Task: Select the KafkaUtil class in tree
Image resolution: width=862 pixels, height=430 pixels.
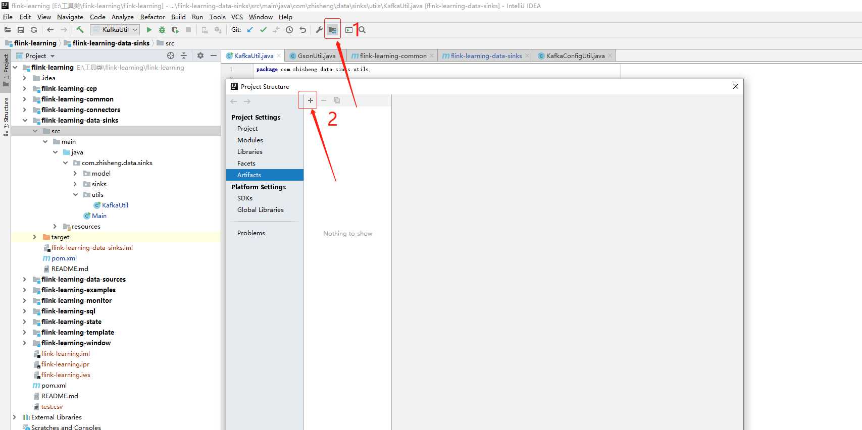Action: (115, 205)
